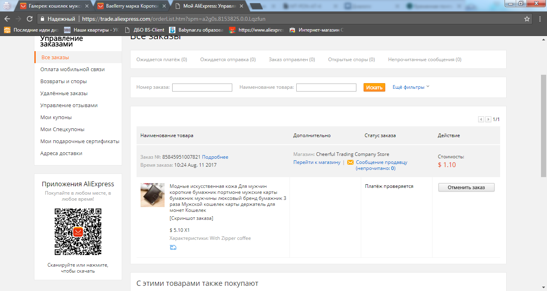547x291 pixels.
Task: Open the 'Наши квартиры - УК' bookmark
Action: pos(92,30)
